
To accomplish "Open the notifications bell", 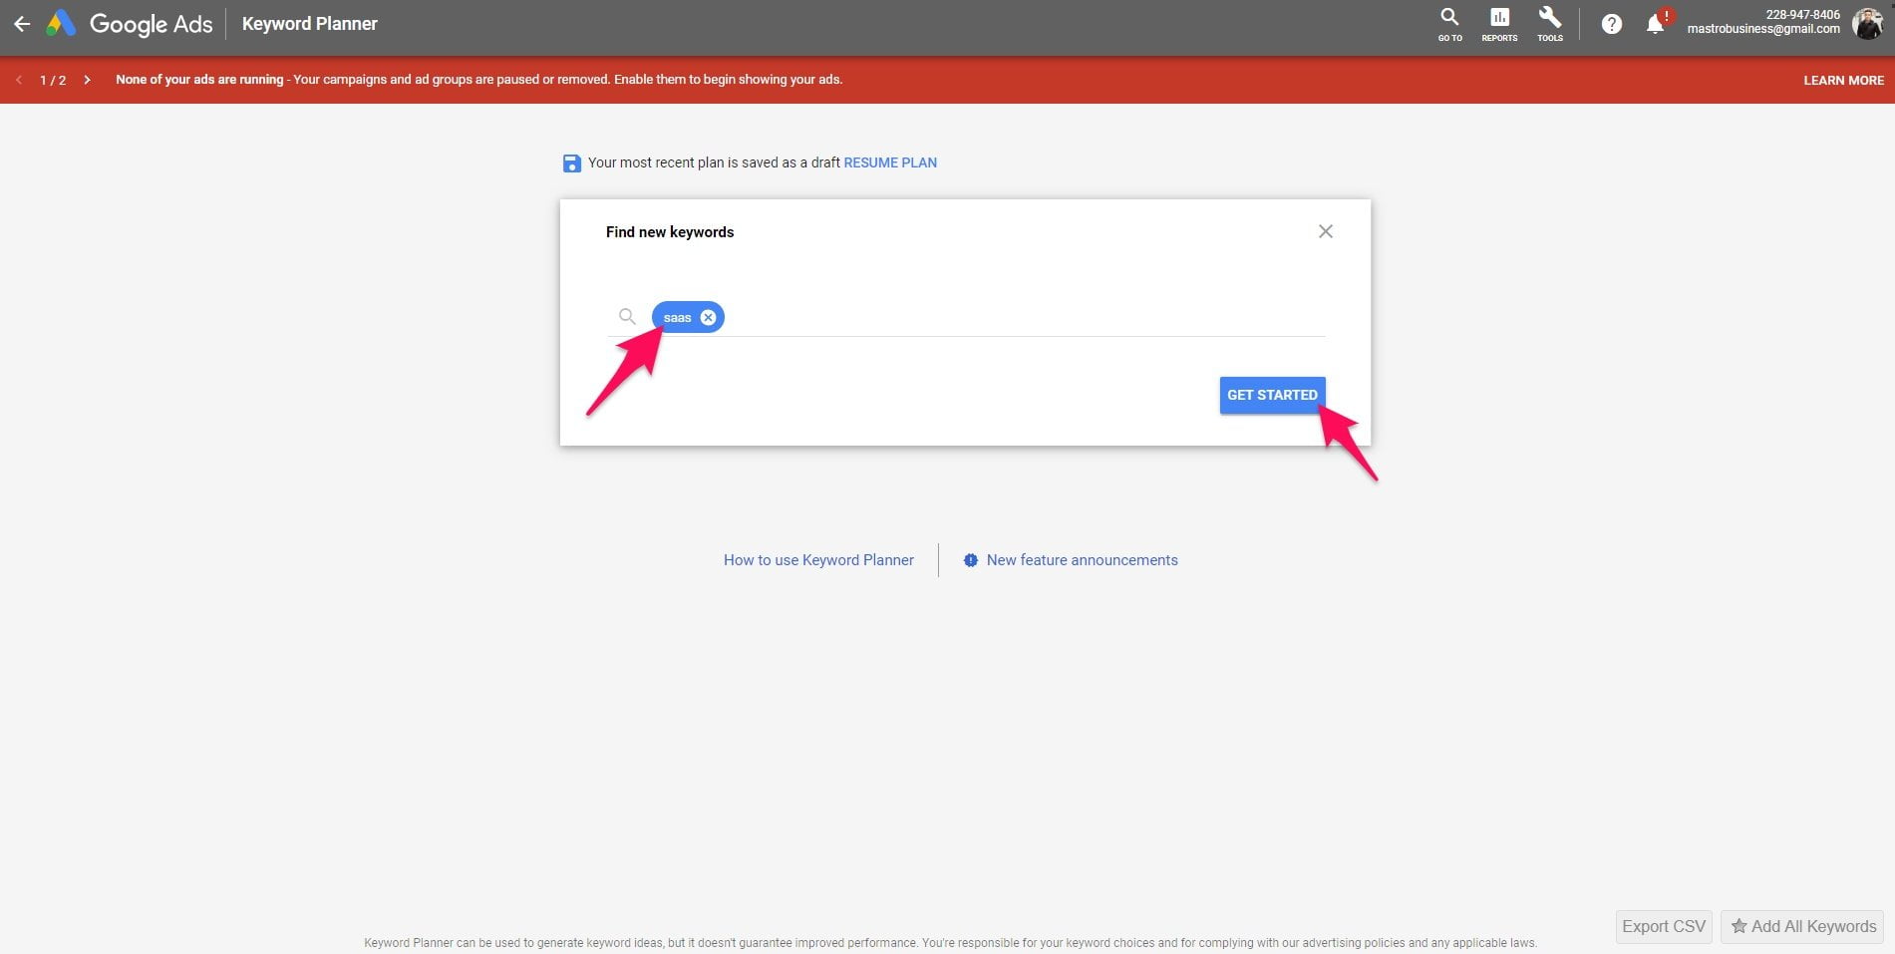I will (1656, 24).
